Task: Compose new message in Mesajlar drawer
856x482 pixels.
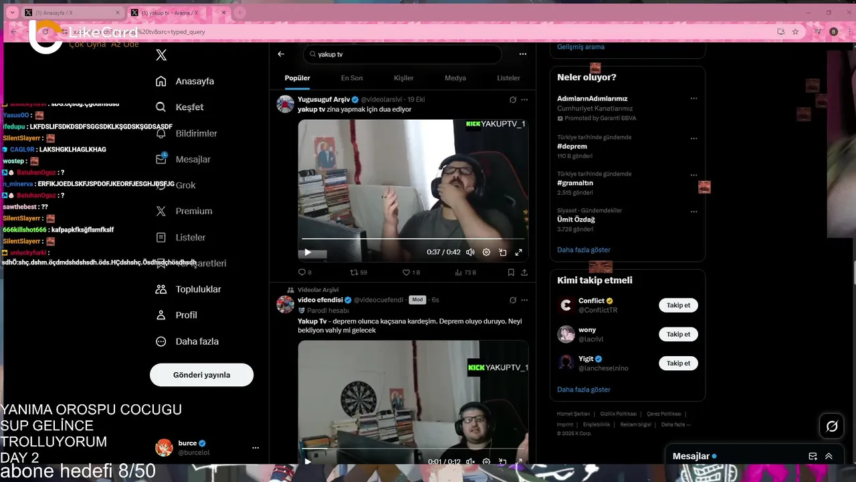Action: click(813, 457)
